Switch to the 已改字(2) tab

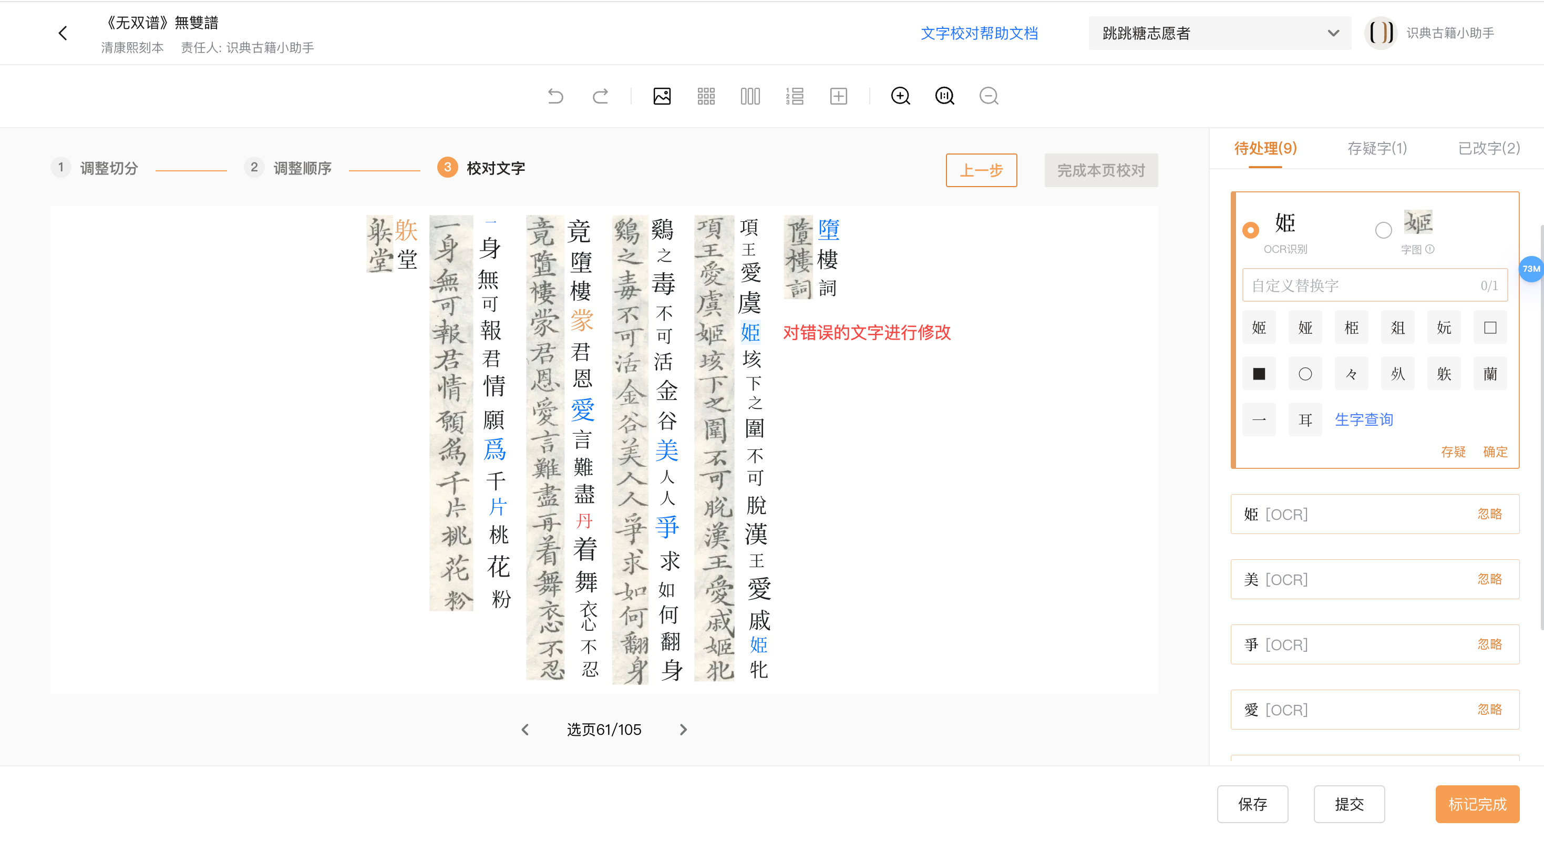1485,148
